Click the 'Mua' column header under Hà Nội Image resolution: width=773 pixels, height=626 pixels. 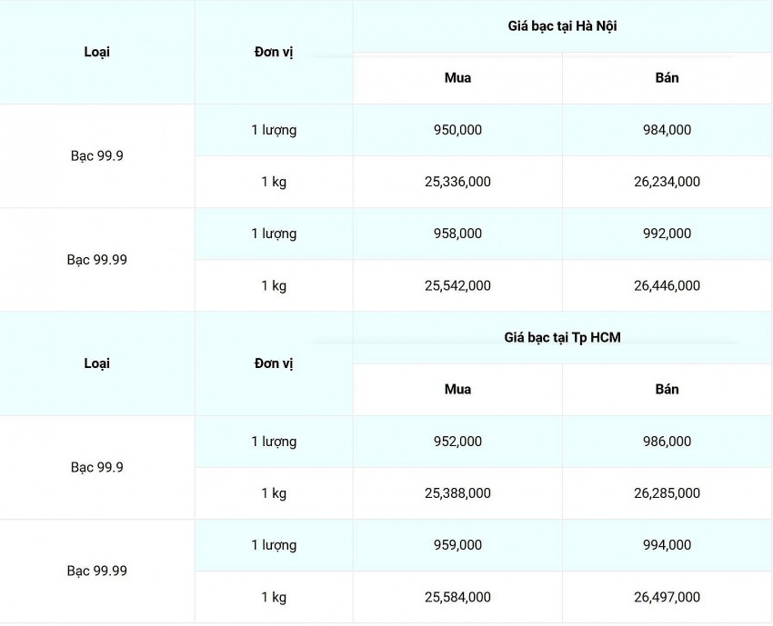[x=457, y=78]
